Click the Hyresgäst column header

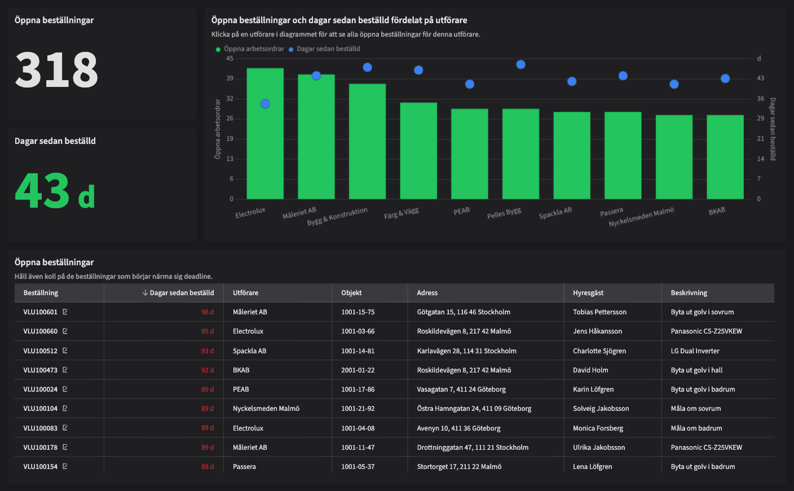(x=588, y=293)
